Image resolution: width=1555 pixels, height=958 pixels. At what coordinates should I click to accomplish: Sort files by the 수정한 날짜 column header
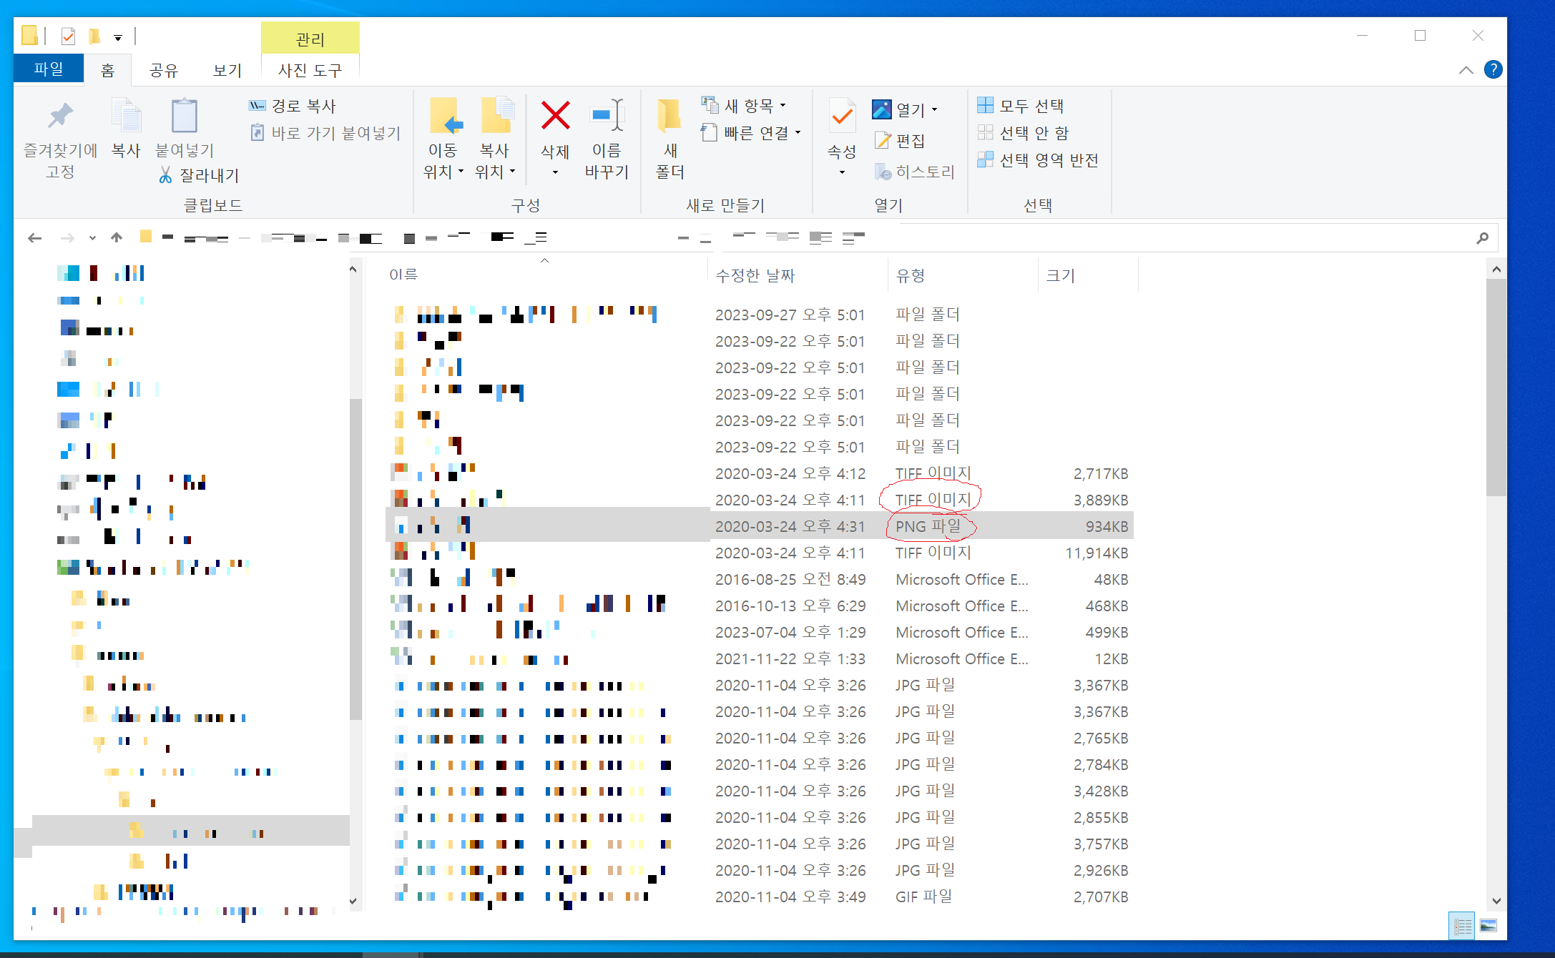[754, 275]
